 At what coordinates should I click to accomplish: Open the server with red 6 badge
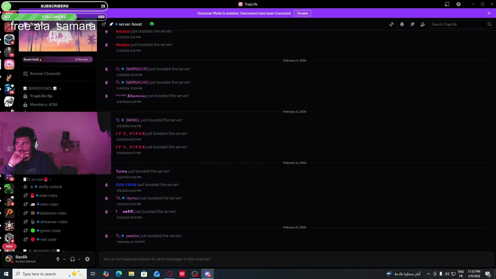click(x=9, y=201)
